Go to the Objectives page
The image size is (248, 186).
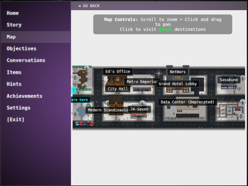tap(22, 48)
